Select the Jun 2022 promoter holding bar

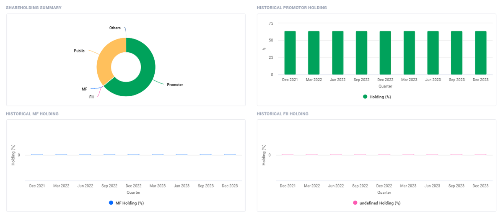click(x=338, y=53)
